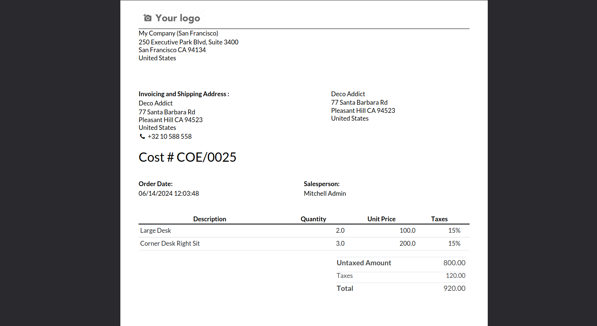Click the 15% tax in Large Desk row

[x=454, y=231]
